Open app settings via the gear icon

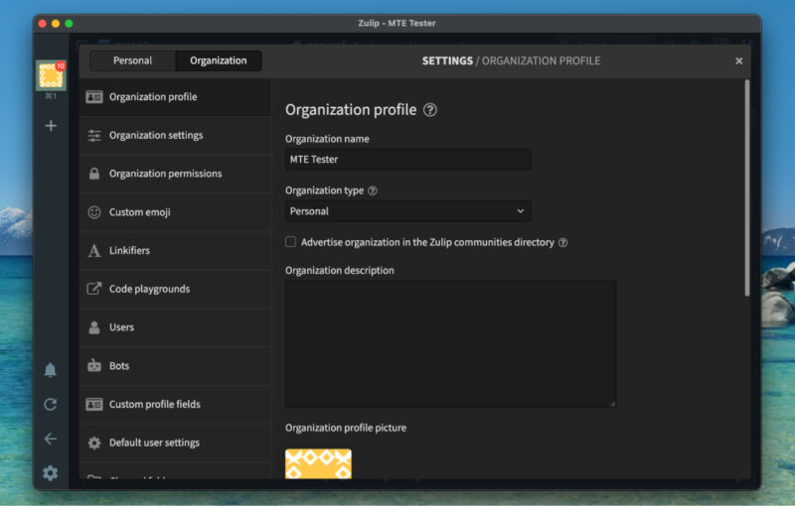click(x=51, y=473)
